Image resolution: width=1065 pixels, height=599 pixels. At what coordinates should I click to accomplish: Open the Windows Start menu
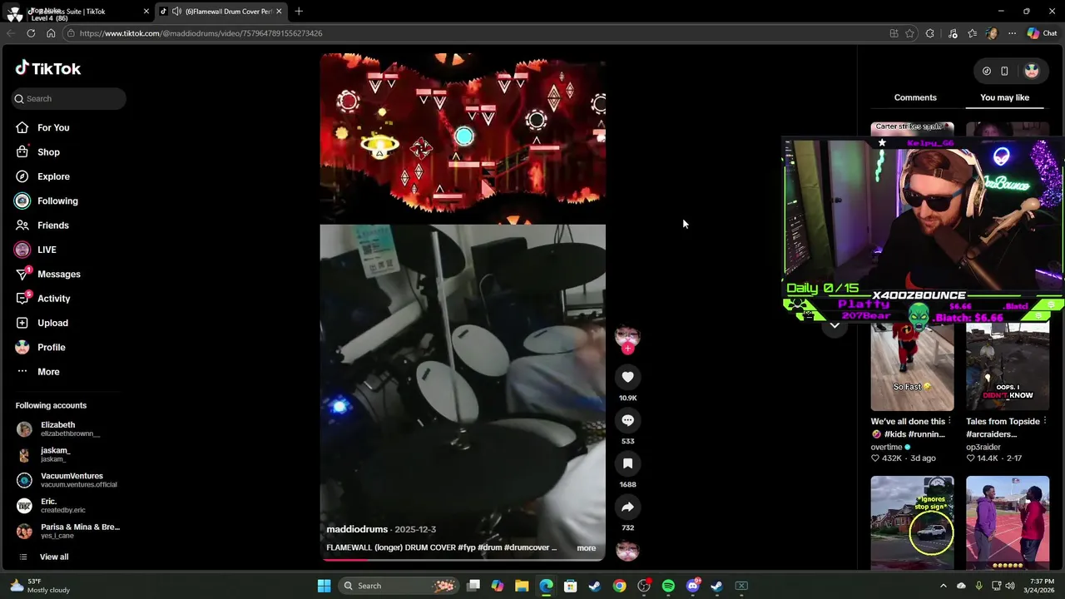(x=324, y=586)
